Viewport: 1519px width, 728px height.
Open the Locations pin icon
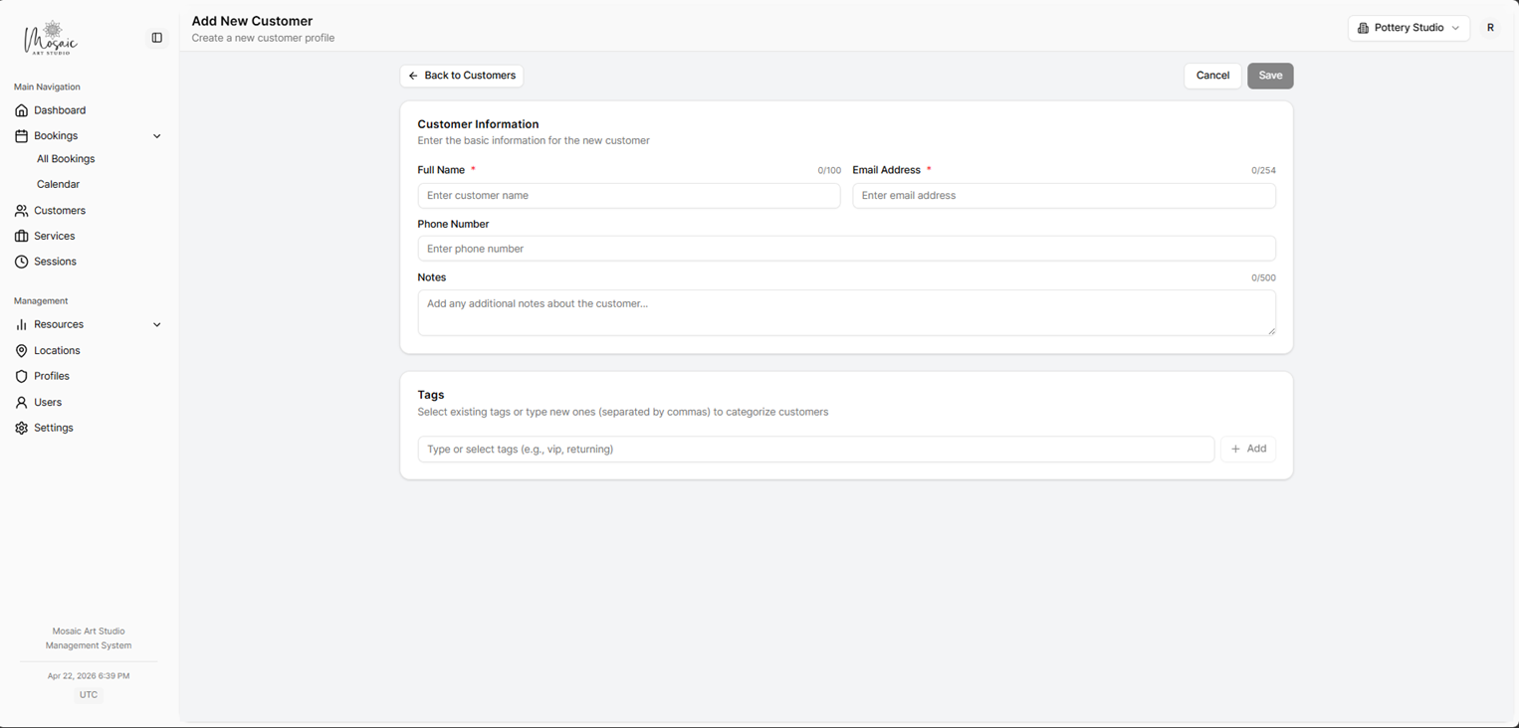21,350
